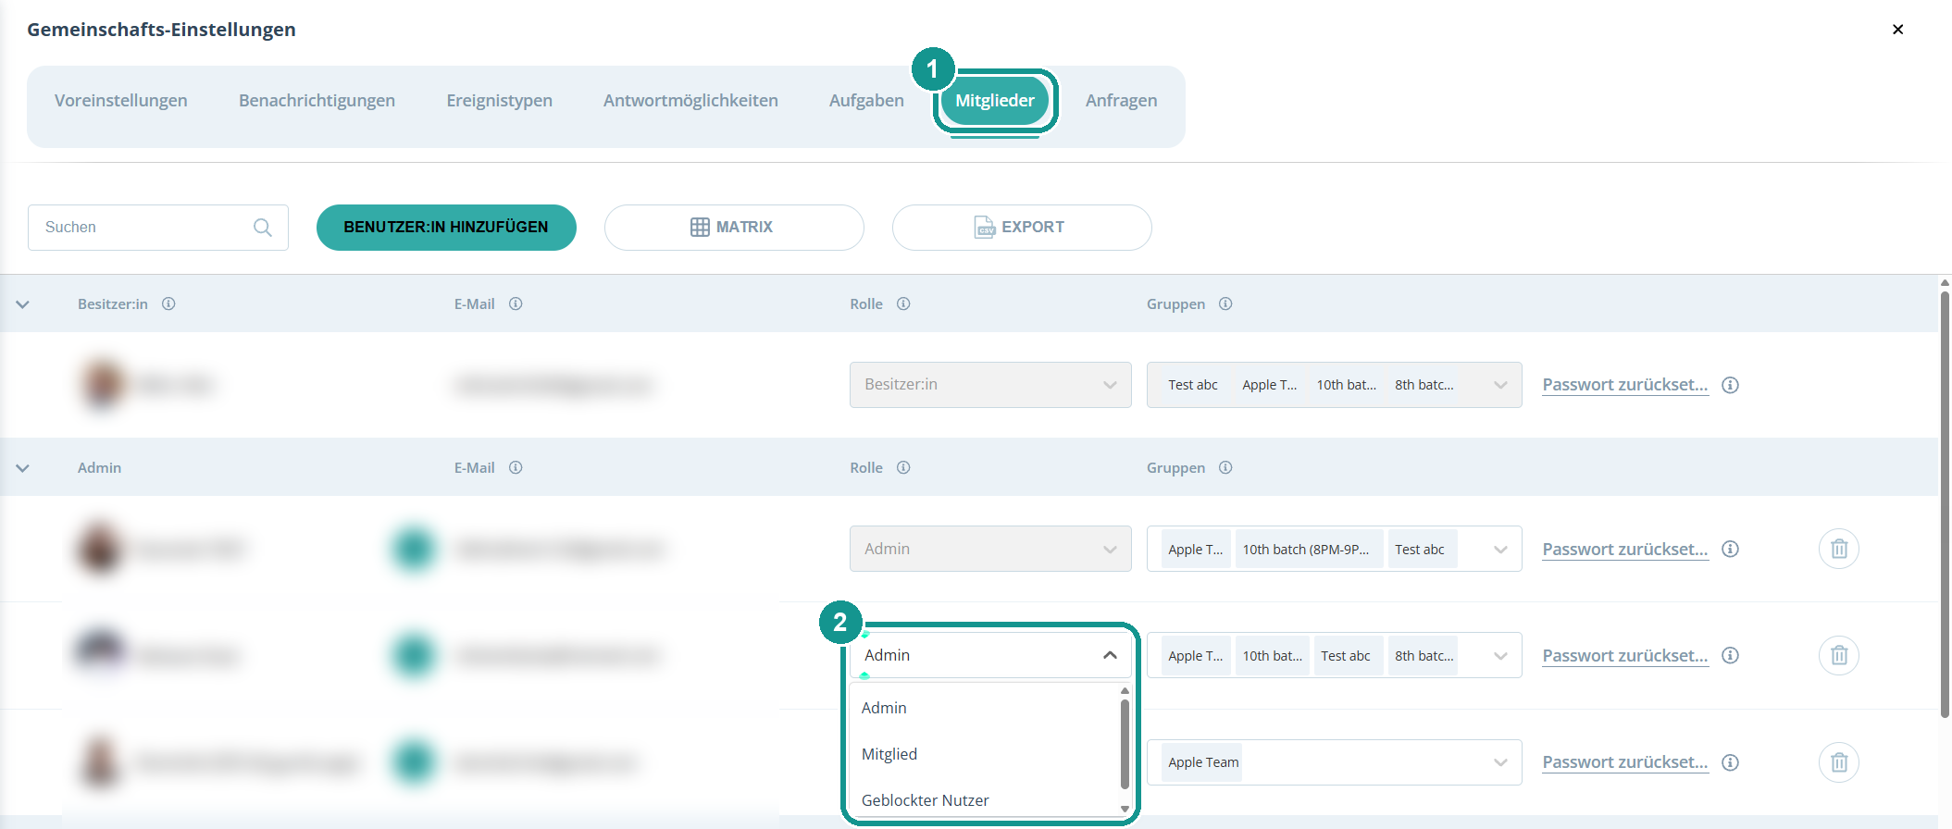This screenshot has height=829, width=1952.
Task: Close the Gemeinschafts-Einstellungen dialog
Action: point(1897,30)
